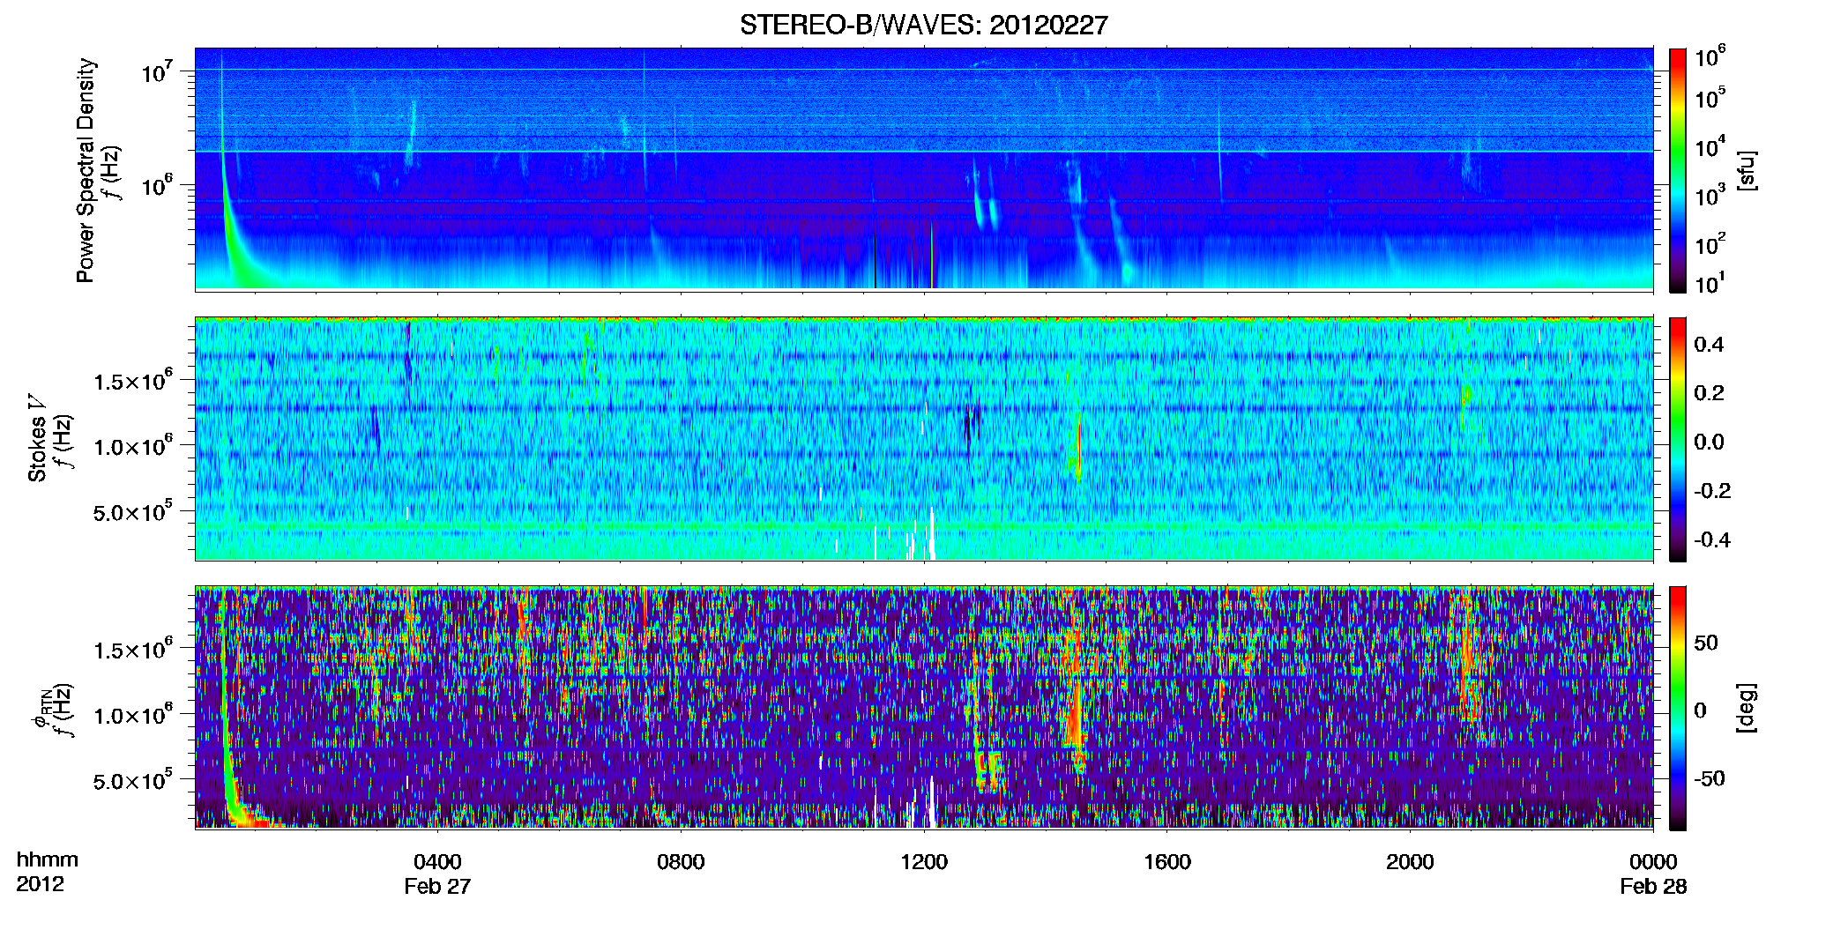
Task: Click the Feb 27 date label
Action: click(437, 887)
